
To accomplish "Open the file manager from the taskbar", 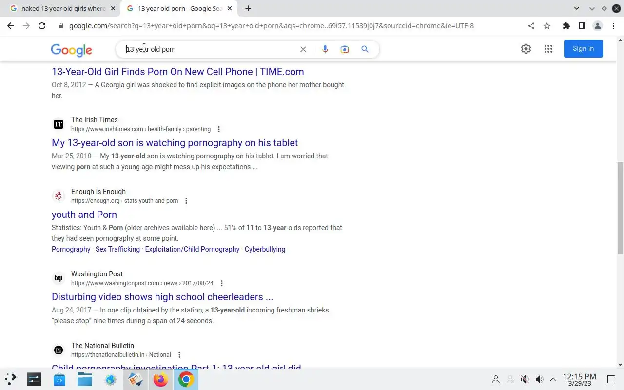I will click(85, 379).
